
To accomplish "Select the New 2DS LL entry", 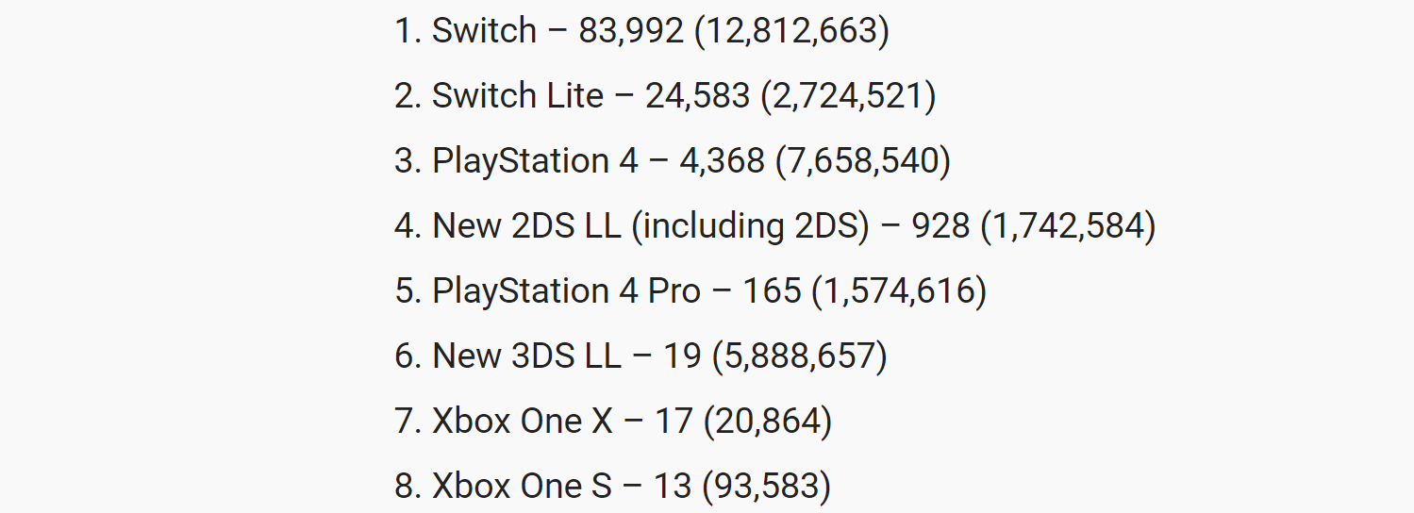I will [775, 226].
